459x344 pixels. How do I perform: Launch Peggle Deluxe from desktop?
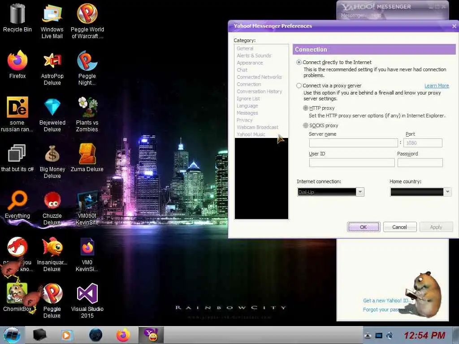[x=52, y=301]
